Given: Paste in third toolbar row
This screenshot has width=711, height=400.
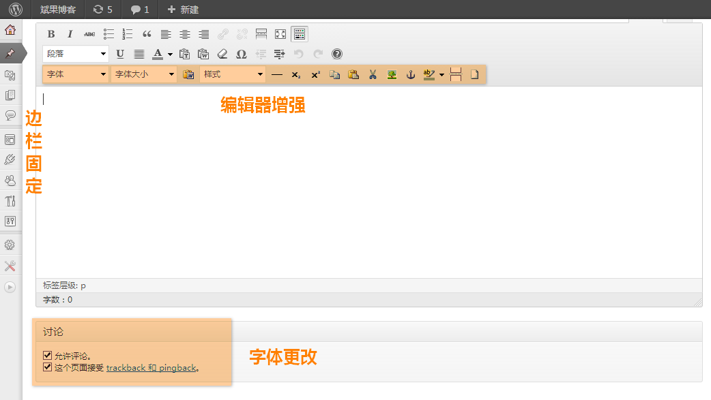Looking at the screenshot, I should 353,75.
